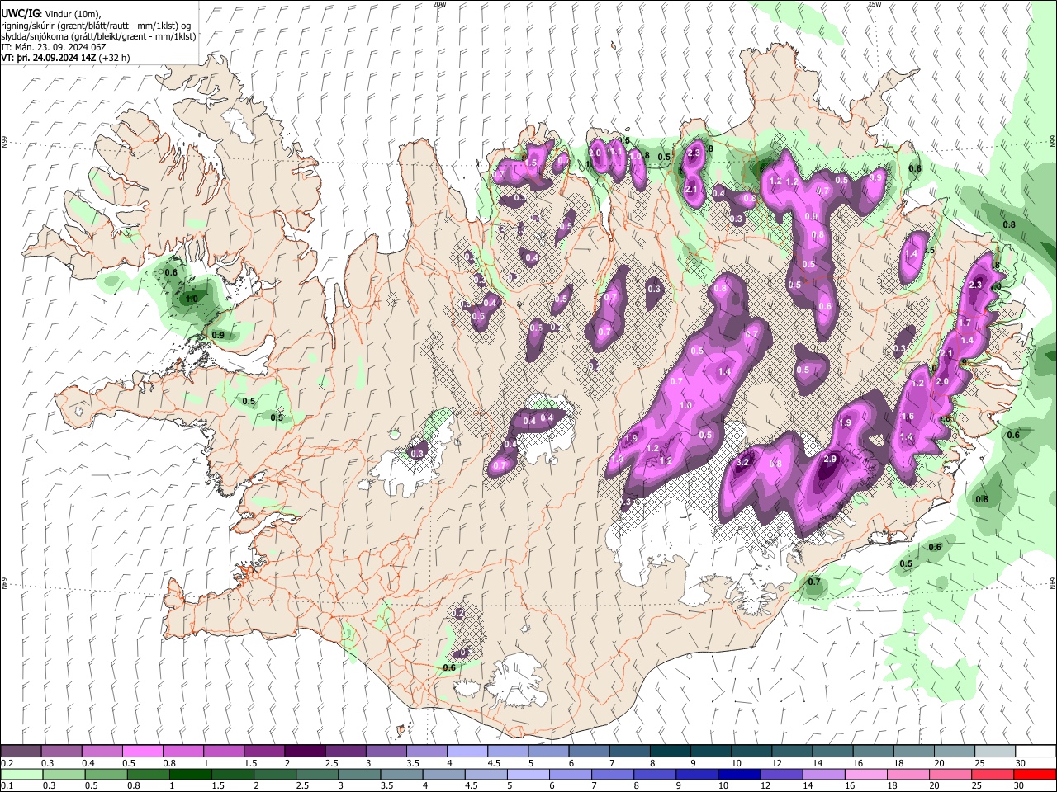Click the '1.6' snowfall value in the east
1057x792 pixels.
908,417
